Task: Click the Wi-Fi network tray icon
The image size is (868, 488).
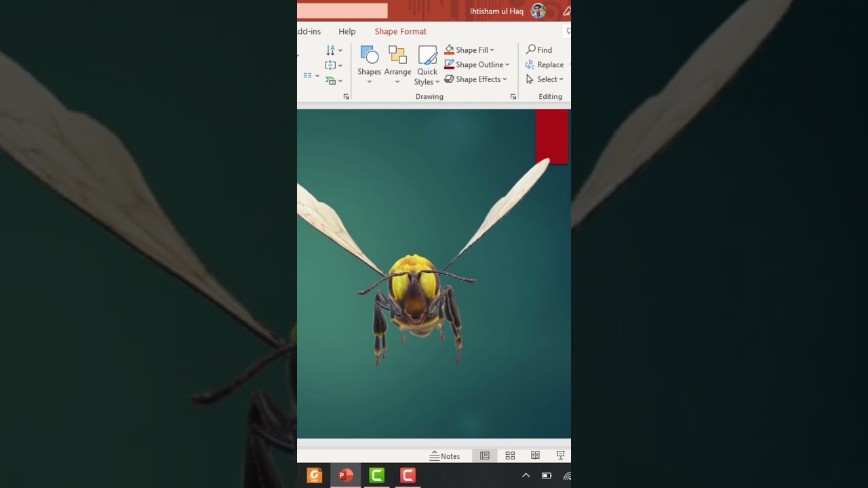Action: click(567, 476)
